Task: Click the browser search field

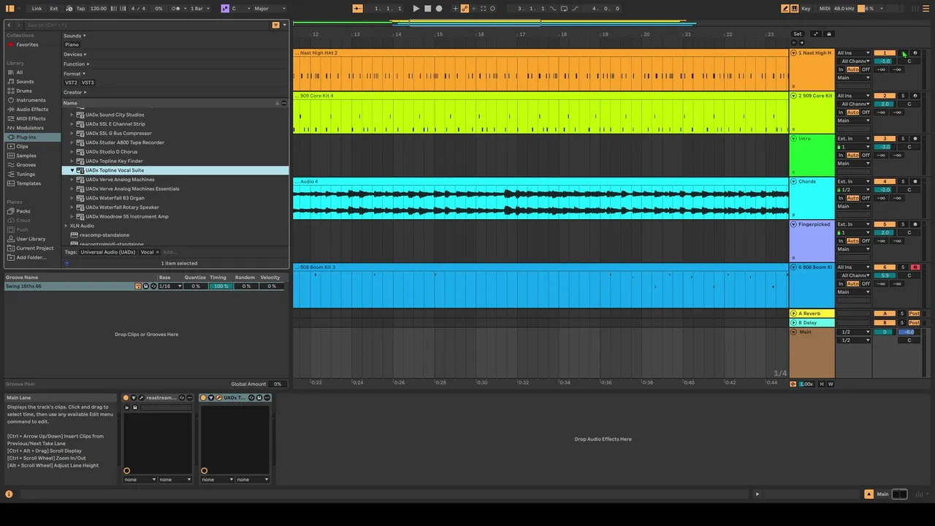Action: 146,25
